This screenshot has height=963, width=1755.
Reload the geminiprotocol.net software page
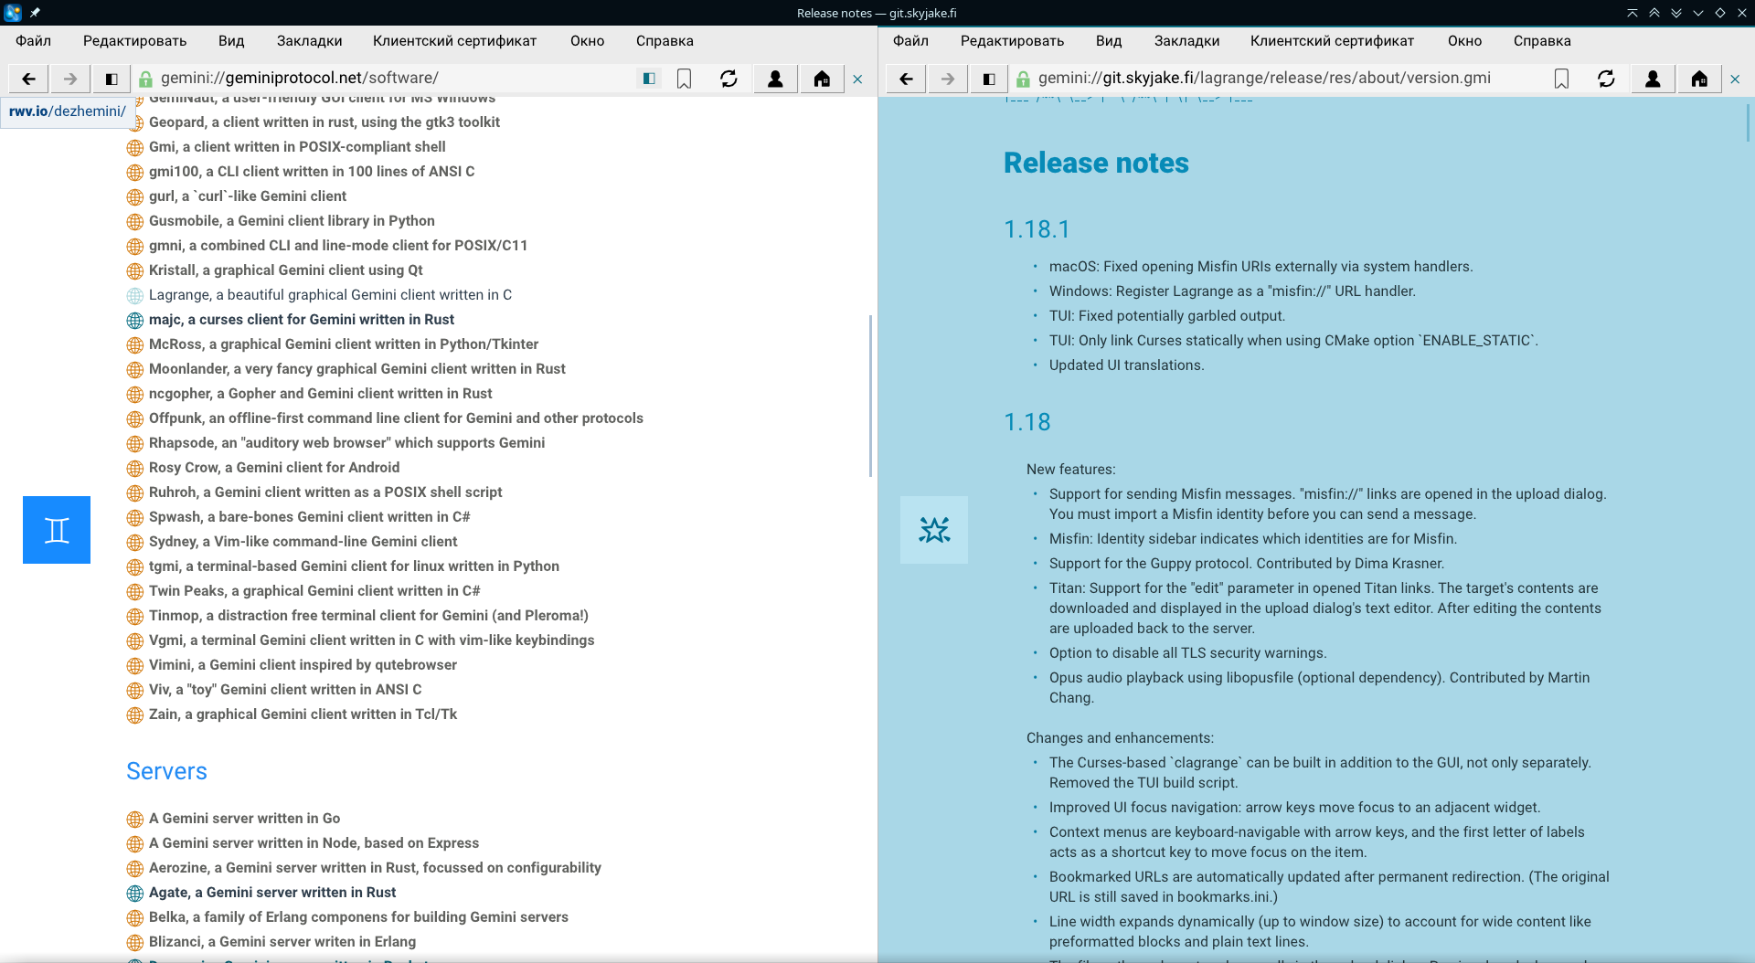[x=729, y=79]
